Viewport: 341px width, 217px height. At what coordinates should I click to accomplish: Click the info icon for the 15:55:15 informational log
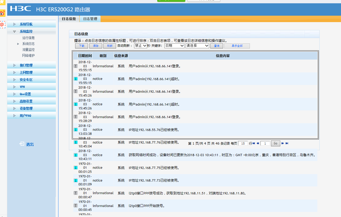coord(76,66)
